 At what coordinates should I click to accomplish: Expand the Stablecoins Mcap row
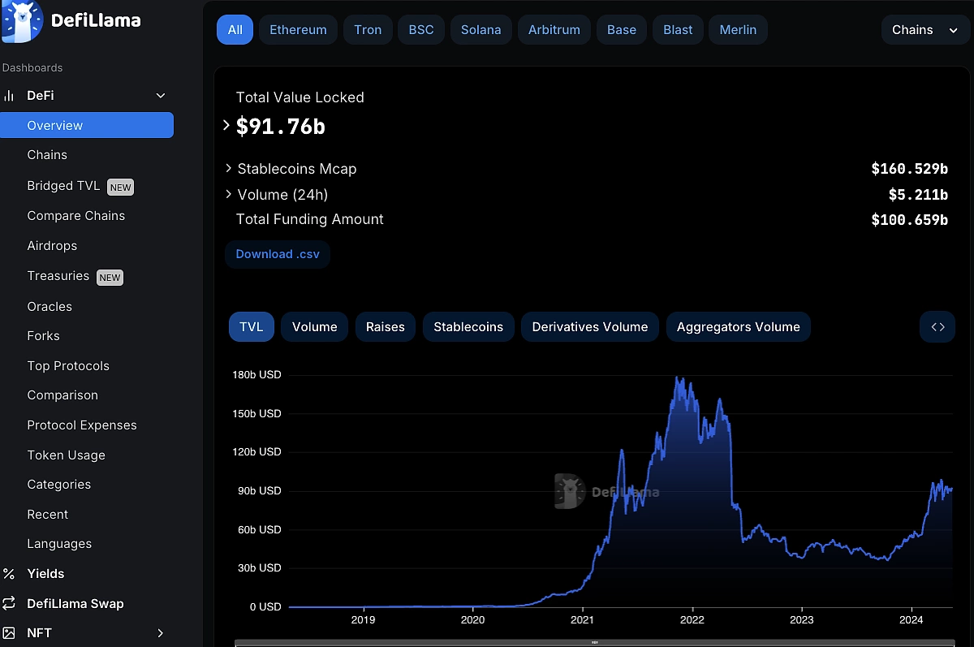click(229, 169)
